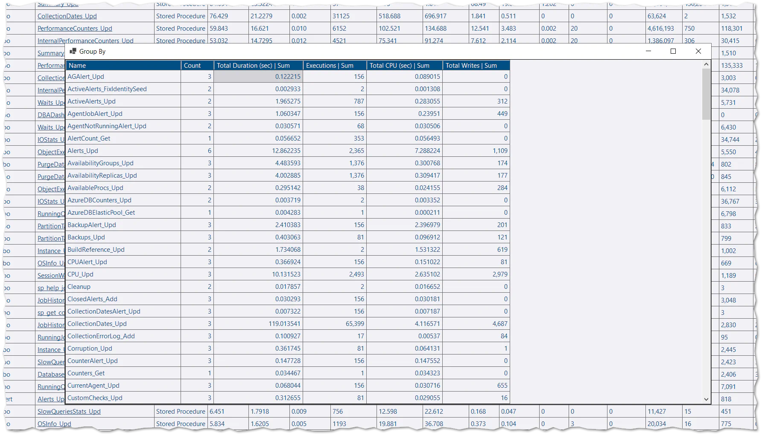Click the 4,687 total writes cell

click(476, 324)
